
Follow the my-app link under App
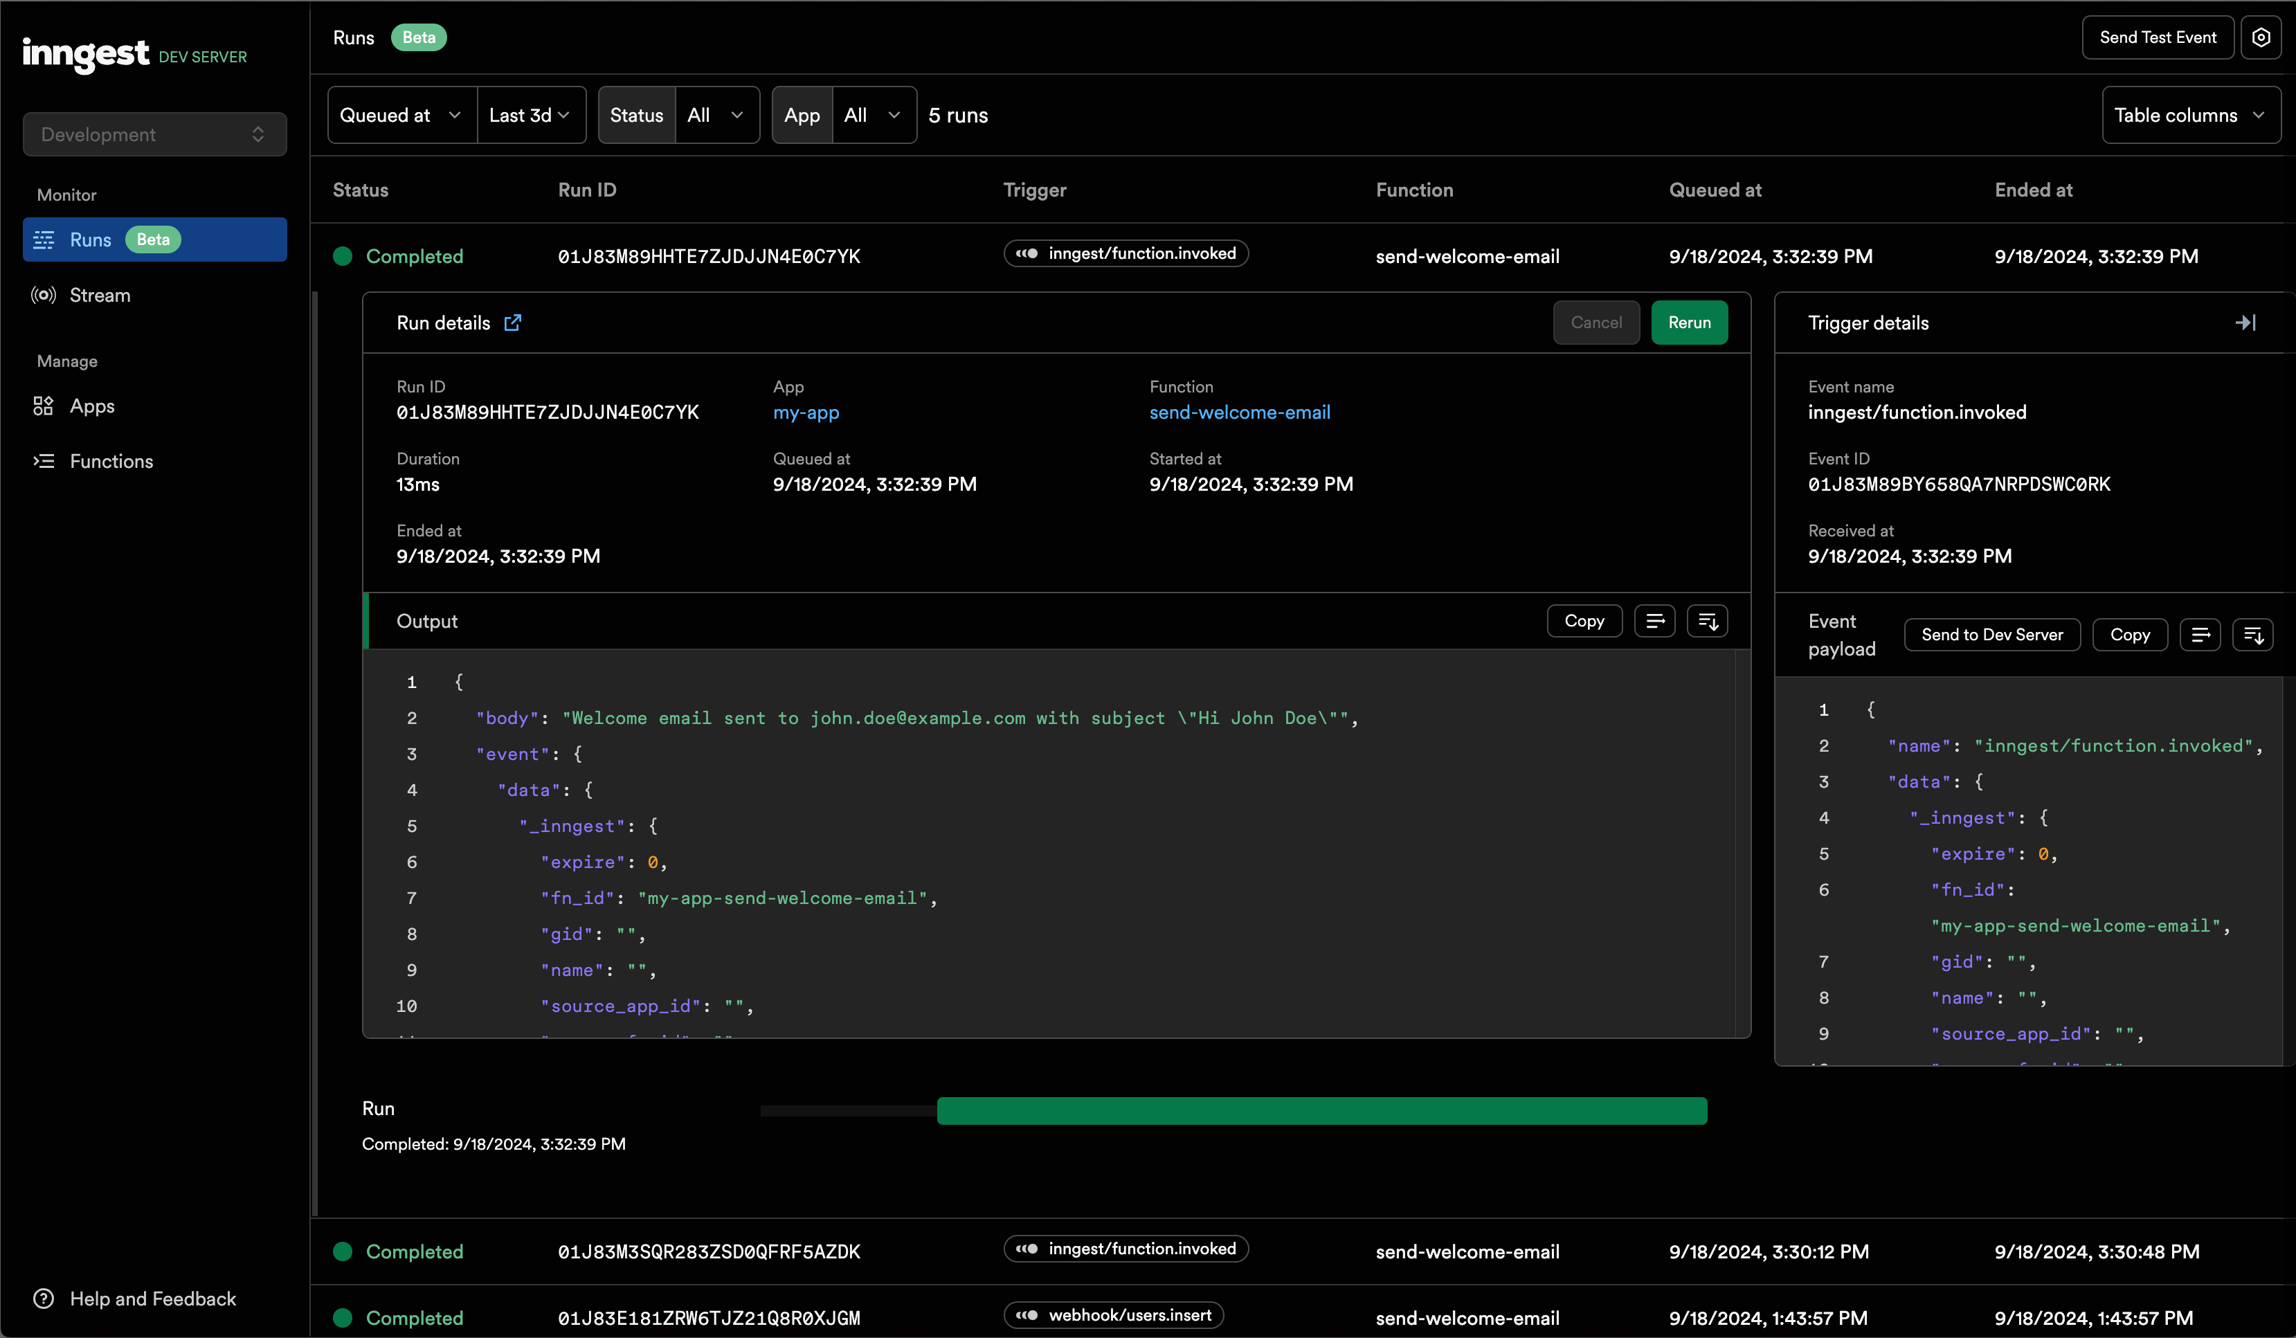click(806, 413)
